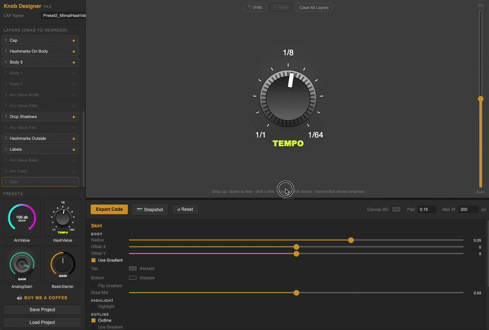Click Undo at the top of canvas
Screen dimensions: 489x330
click(255, 7)
